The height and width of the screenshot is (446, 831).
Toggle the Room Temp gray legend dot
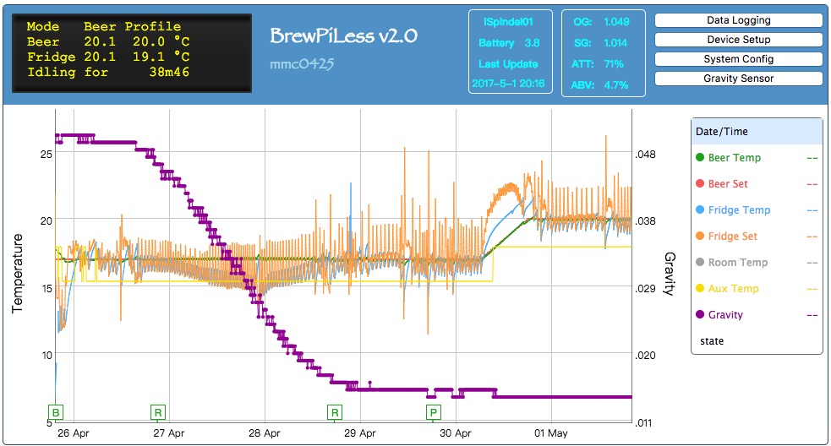700,262
